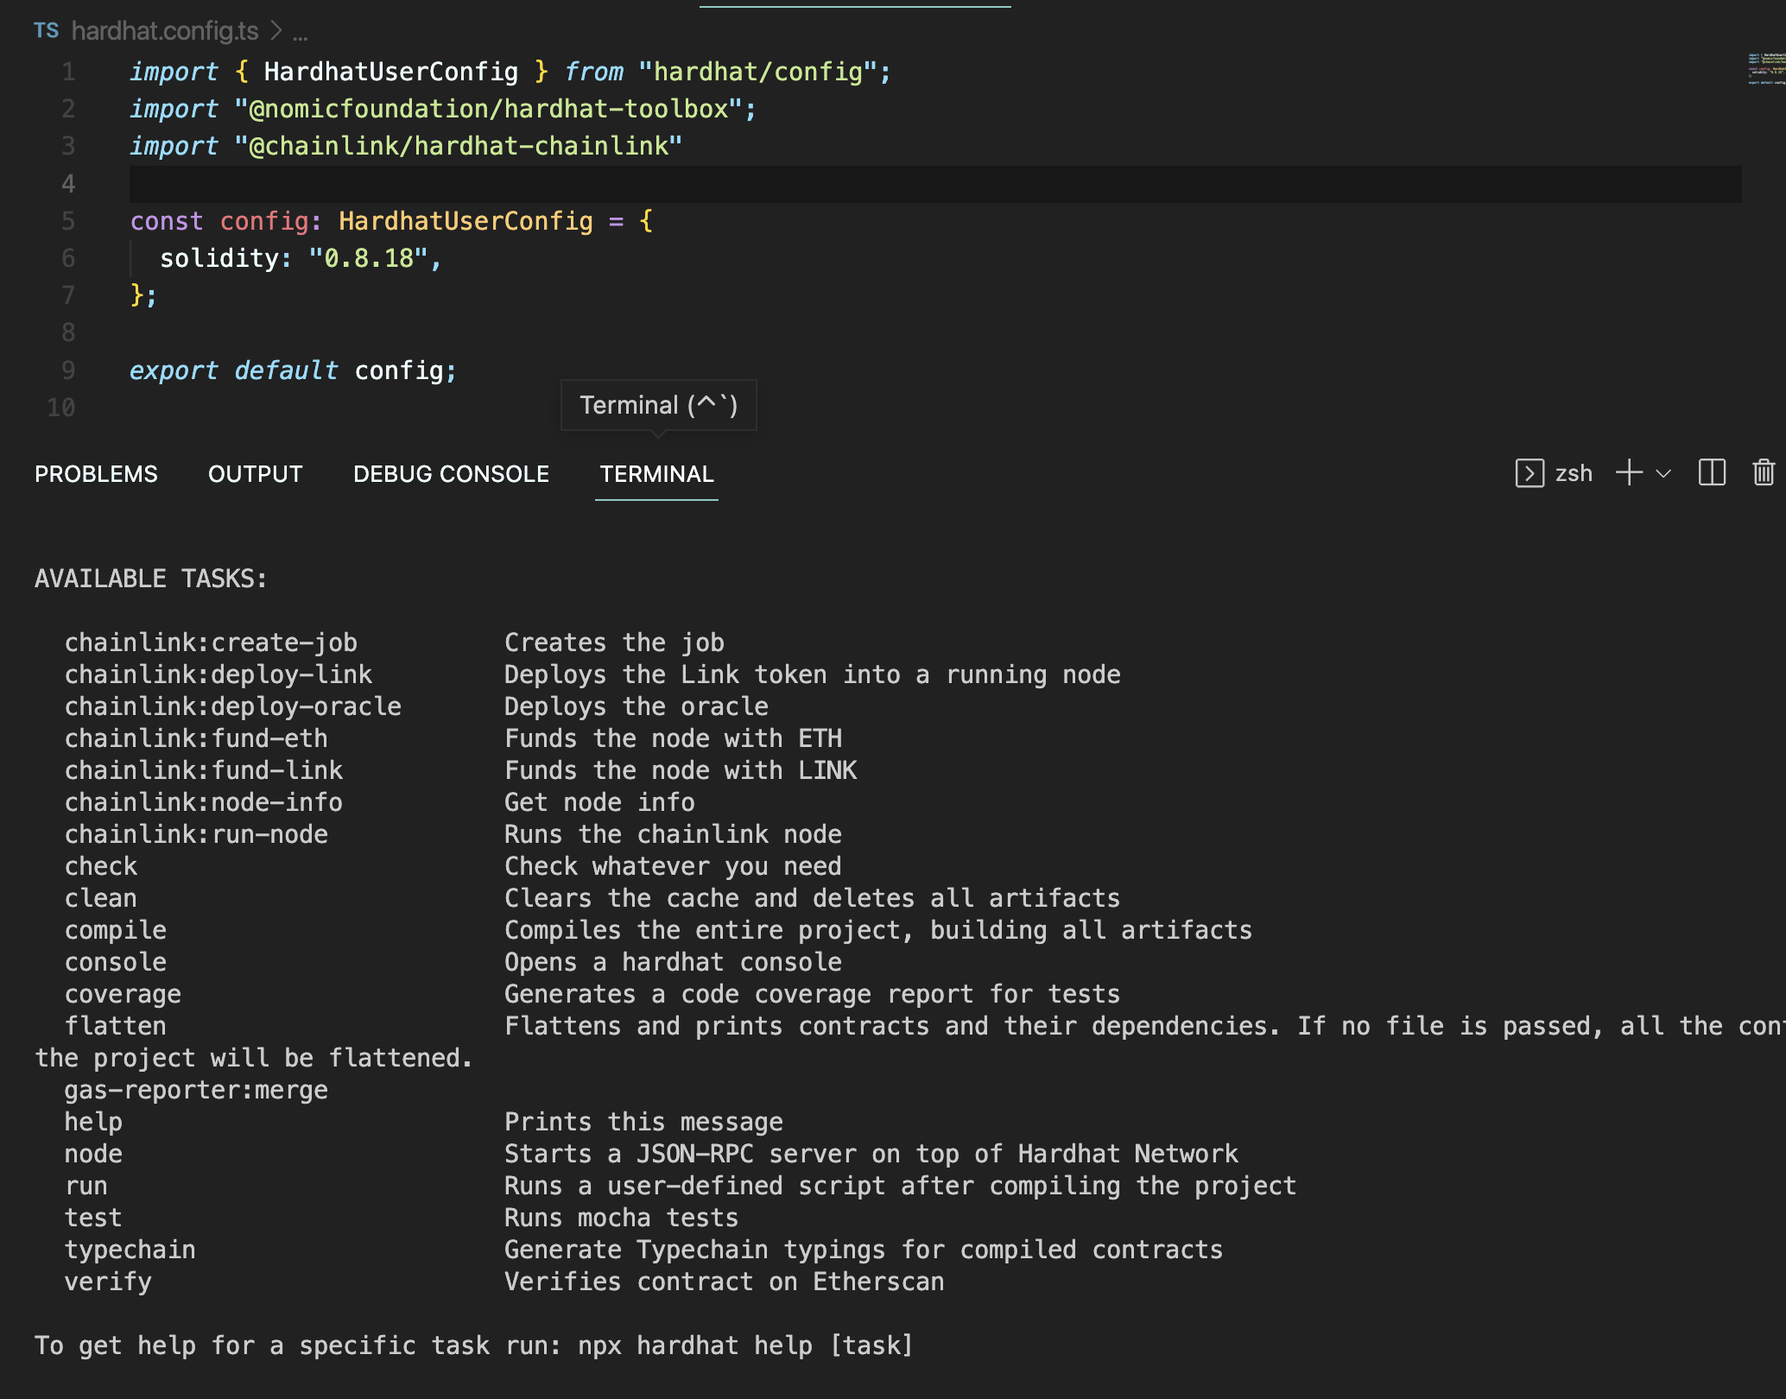Image resolution: width=1786 pixels, height=1399 pixels.
Task: Click the zsh terminal name label
Action: tap(1573, 473)
